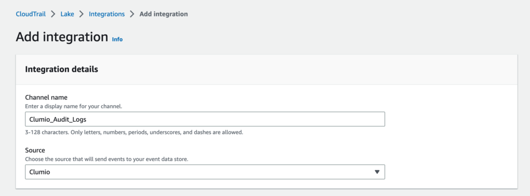Image resolution: width=530 pixels, height=196 pixels.
Task: Click the 'Add integration' page title
Action: (x=62, y=37)
